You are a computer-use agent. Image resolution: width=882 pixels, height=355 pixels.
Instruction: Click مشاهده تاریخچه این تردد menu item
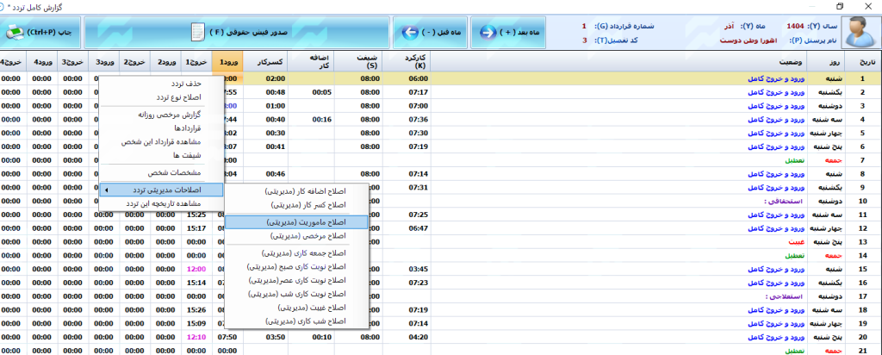[x=162, y=203]
